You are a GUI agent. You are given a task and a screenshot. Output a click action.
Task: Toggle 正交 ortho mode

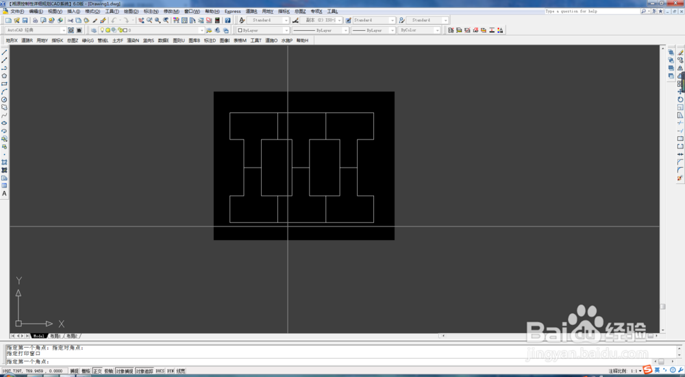[x=97, y=372]
